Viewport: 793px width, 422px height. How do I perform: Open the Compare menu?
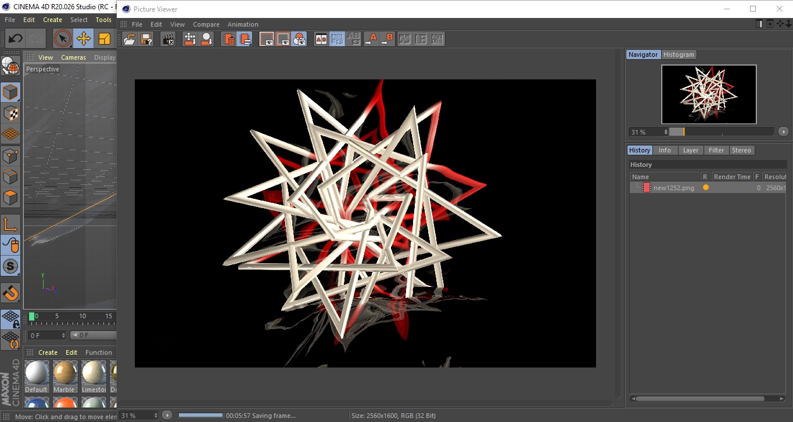pos(206,24)
